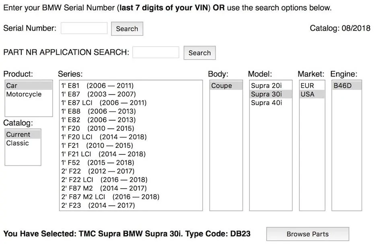The width and height of the screenshot is (382, 245).
Task: Select B46D in the Engine list
Action: point(347,86)
